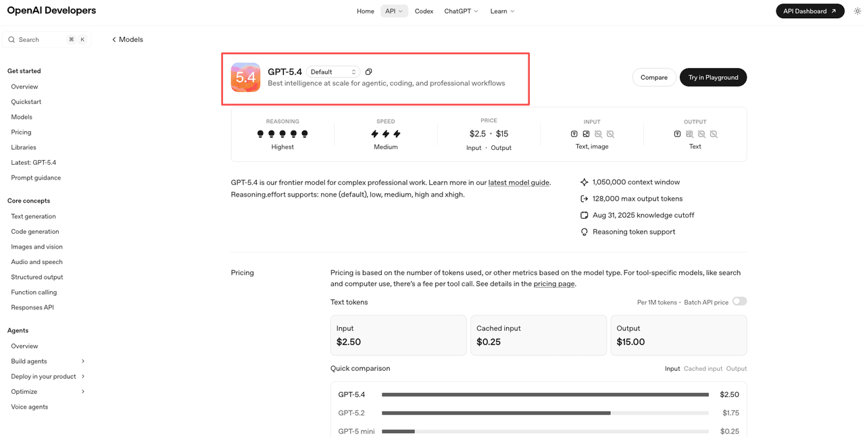Click the knowledge cutoff calendar icon
865x437 pixels.
pyautogui.click(x=583, y=215)
